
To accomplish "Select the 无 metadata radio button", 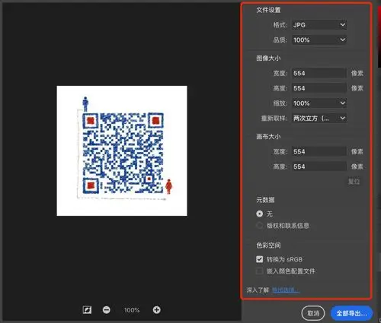I will (x=259, y=214).
